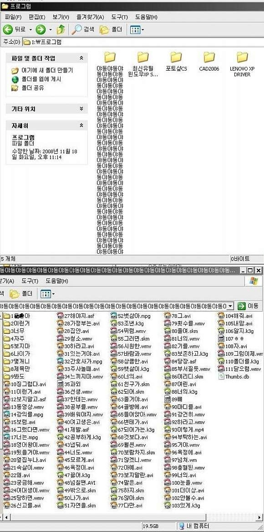Open the 도구(T) menu in top window
264x532 pixels.
(119, 17)
